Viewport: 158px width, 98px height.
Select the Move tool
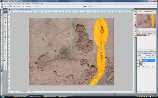pos(5,14)
